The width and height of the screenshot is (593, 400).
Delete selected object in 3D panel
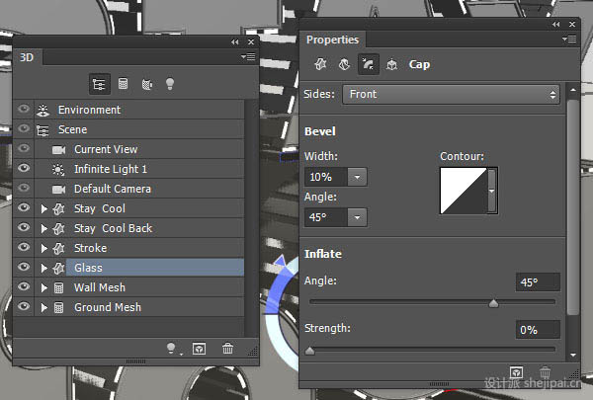pyautogui.click(x=227, y=348)
